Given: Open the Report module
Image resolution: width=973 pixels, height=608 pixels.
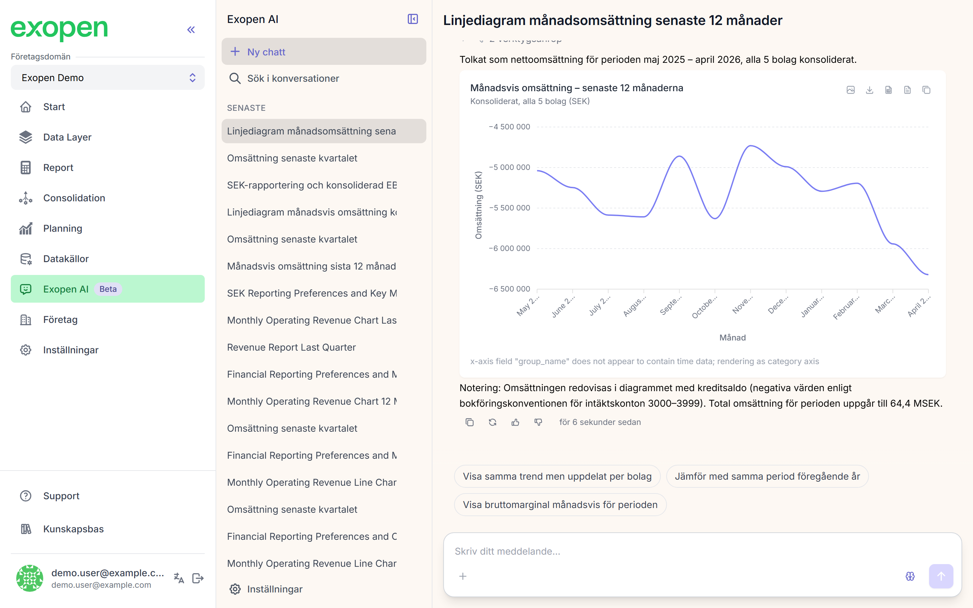Looking at the screenshot, I should (x=108, y=167).
